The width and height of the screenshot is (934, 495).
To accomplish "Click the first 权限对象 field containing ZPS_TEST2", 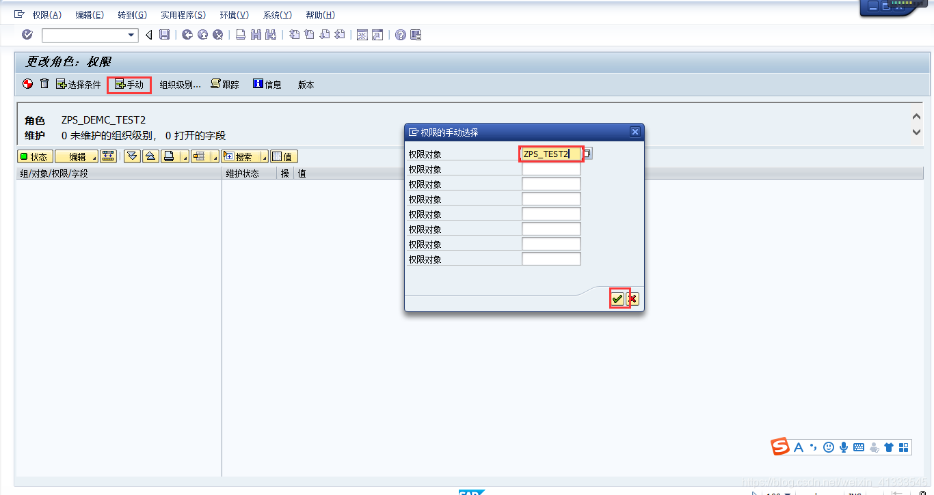I will point(551,154).
